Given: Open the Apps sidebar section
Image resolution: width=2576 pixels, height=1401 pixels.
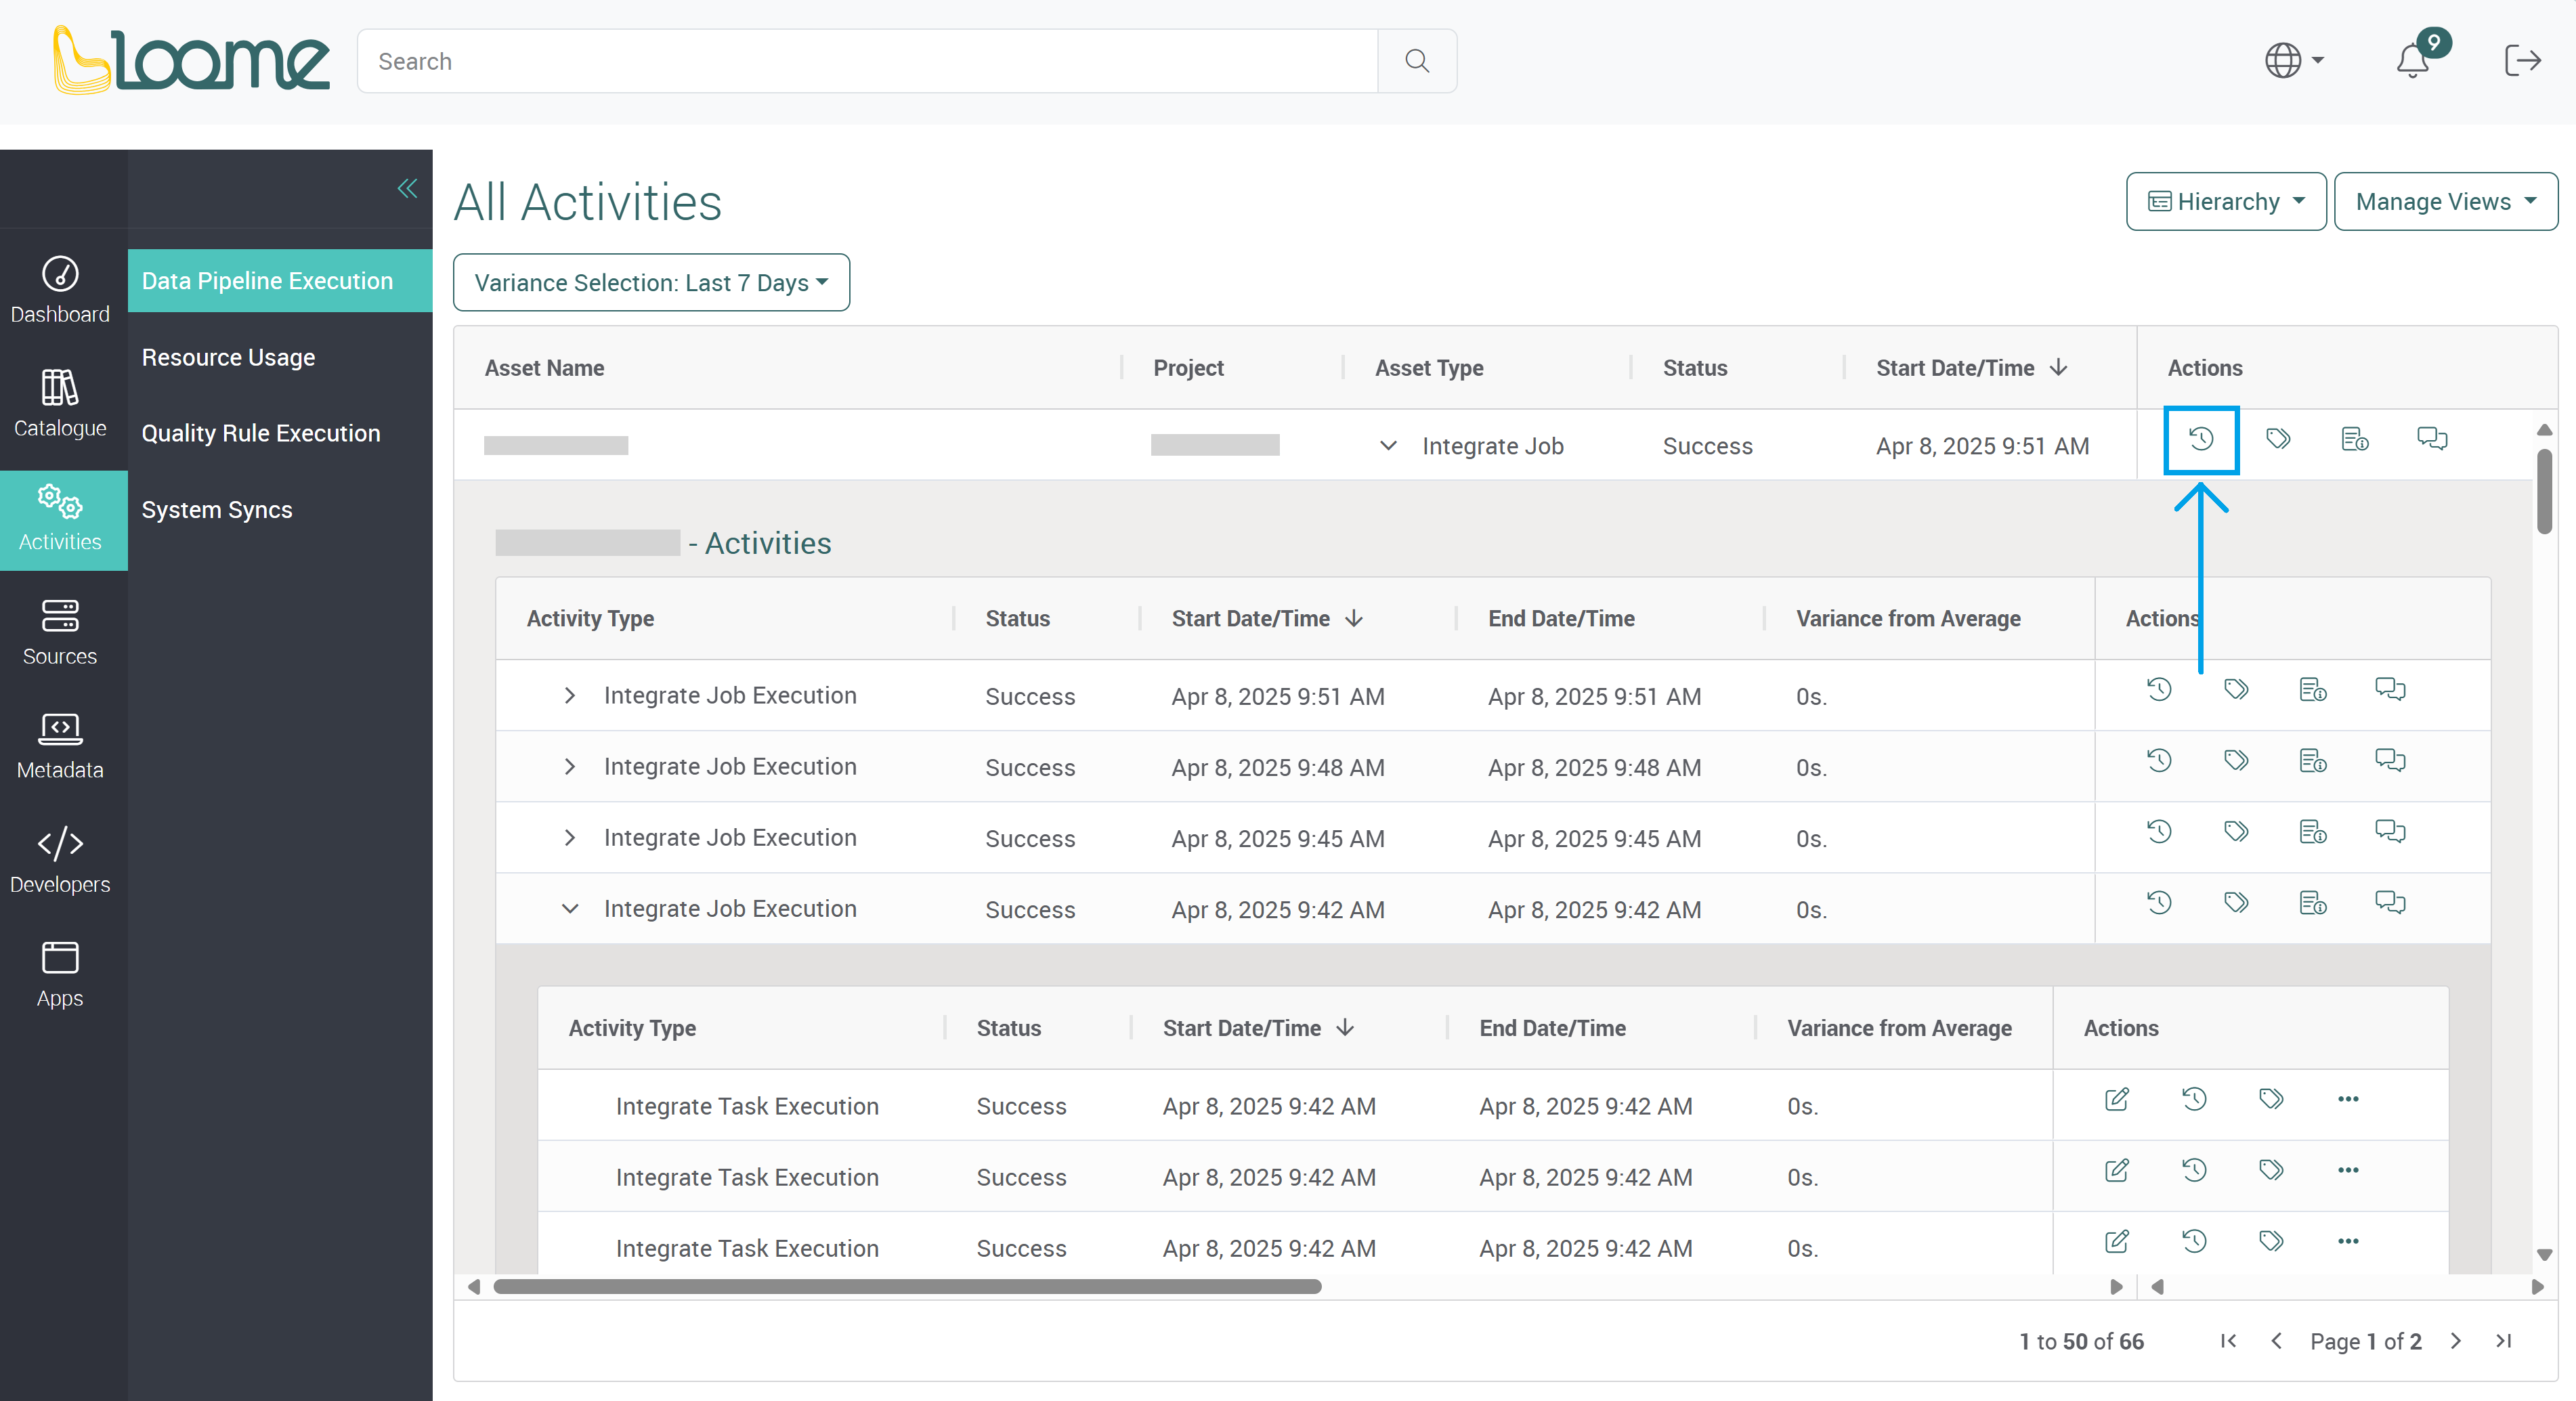Looking at the screenshot, I should [60, 974].
